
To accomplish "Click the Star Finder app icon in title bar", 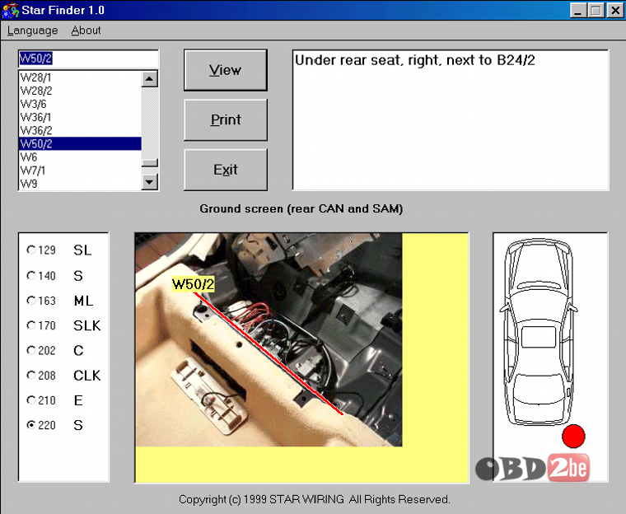I will pos(11,10).
